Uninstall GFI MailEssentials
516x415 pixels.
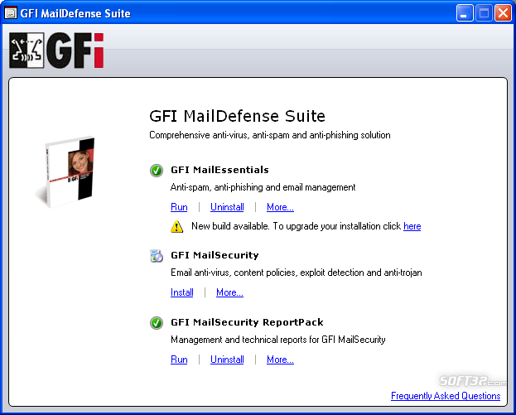point(227,207)
